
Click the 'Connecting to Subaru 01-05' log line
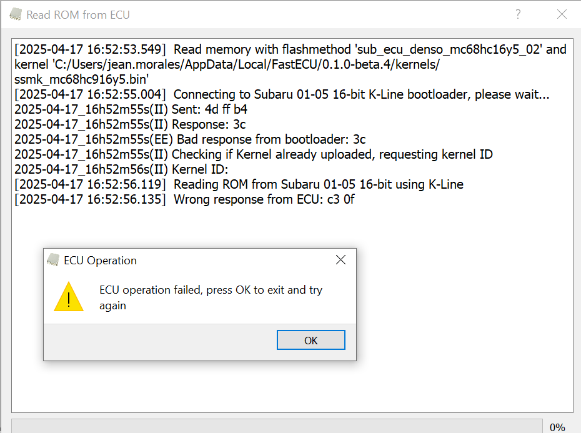(x=282, y=94)
